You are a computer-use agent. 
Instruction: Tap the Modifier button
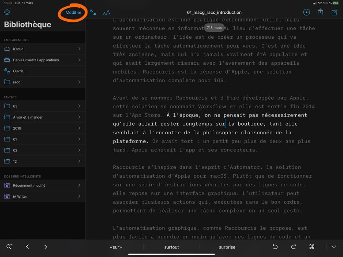tap(73, 12)
